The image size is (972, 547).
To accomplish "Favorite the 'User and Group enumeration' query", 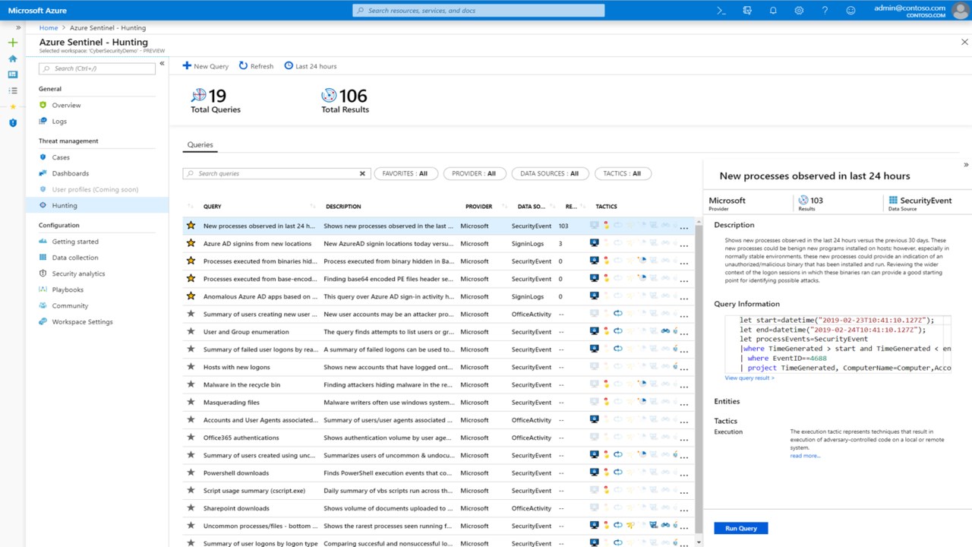I will [191, 331].
